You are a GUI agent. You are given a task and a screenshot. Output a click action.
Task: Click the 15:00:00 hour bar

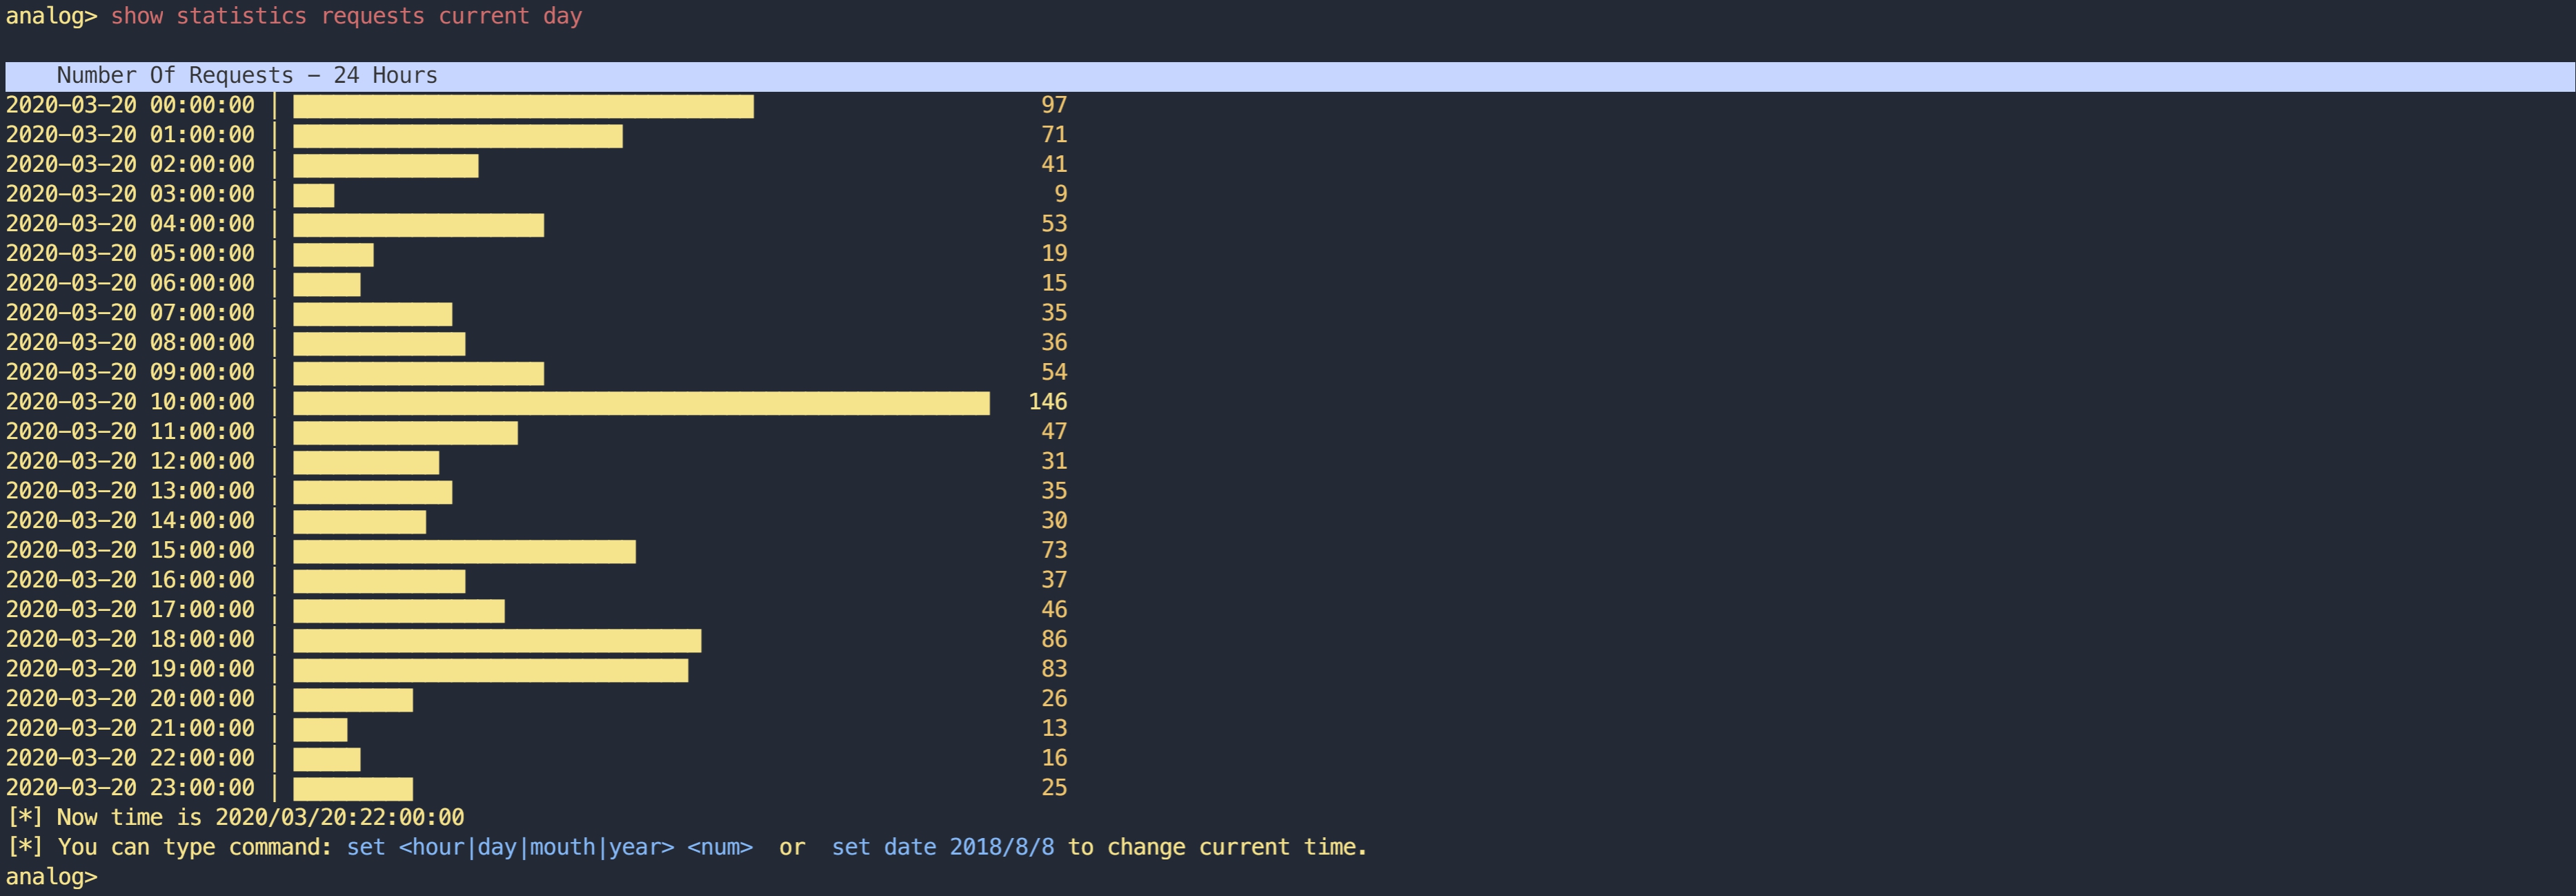click(463, 551)
